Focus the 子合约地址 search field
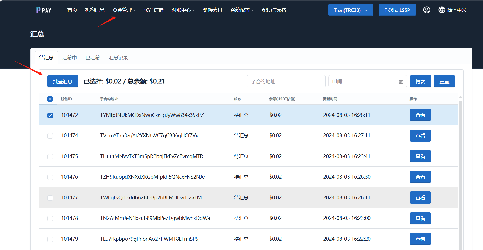 click(x=286, y=81)
